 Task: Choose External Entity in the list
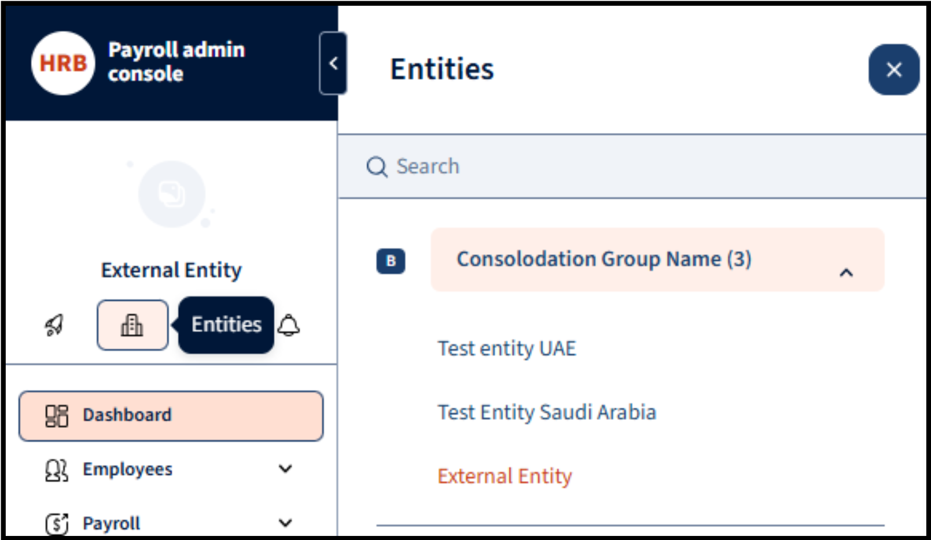pyautogui.click(x=505, y=476)
